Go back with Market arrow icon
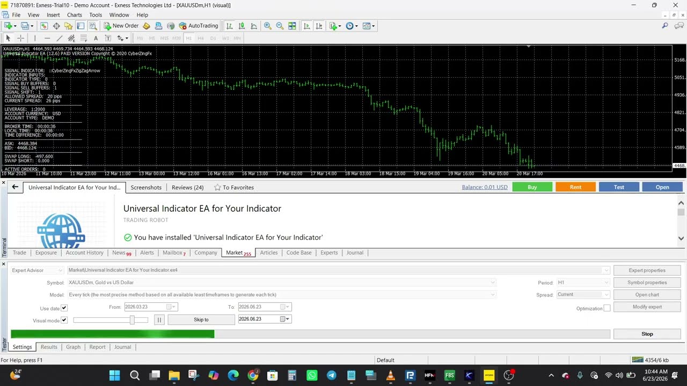Viewport: 687px width, 386px height. click(x=15, y=187)
